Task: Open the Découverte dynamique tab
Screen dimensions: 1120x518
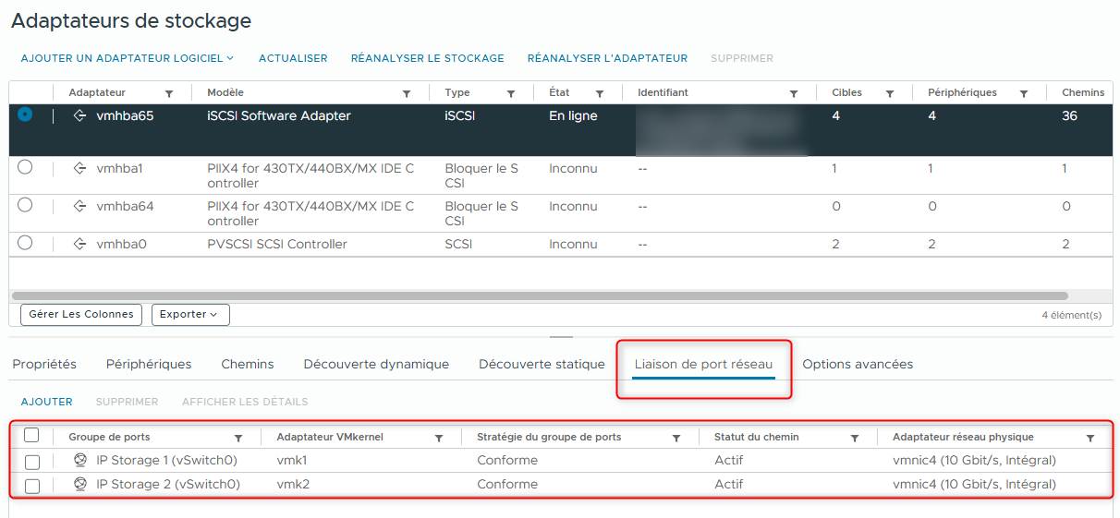Action: click(376, 365)
